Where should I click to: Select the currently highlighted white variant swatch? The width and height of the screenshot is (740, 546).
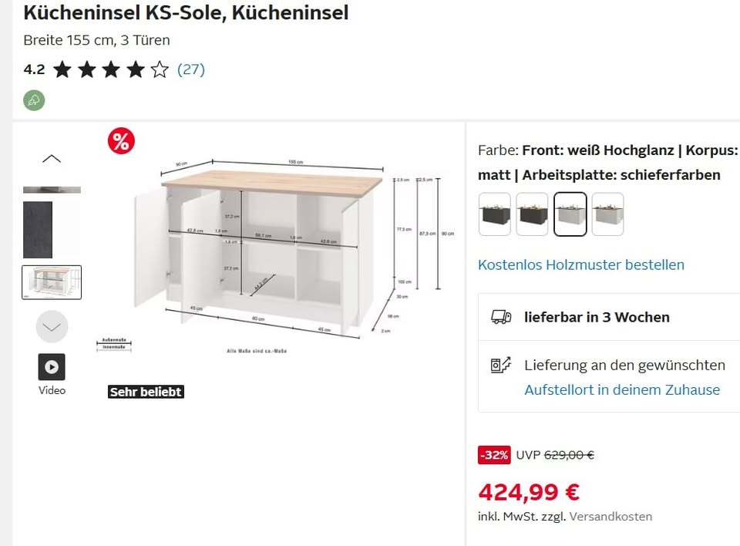coord(570,214)
